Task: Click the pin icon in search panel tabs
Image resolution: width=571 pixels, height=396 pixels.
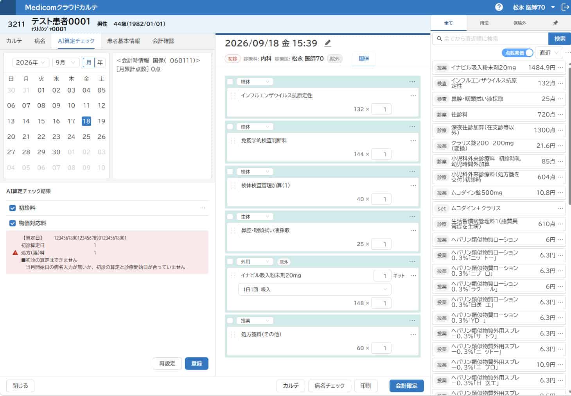Action: click(x=555, y=23)
